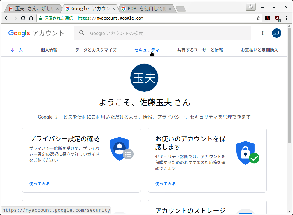Go back with the browser back arrow

coord(7,18)
